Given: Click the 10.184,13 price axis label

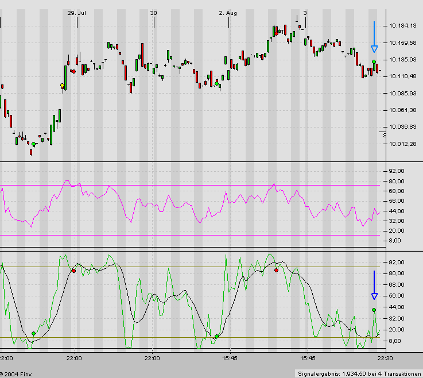Looking at the screenshot, I should pos(402,26).
